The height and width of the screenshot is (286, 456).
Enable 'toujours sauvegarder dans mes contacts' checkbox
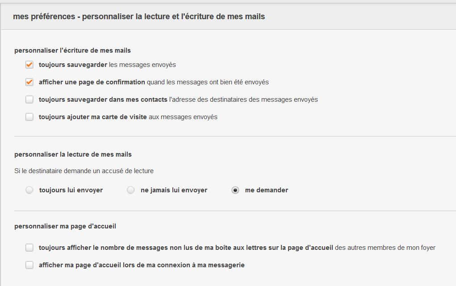(x=29, y=99)
